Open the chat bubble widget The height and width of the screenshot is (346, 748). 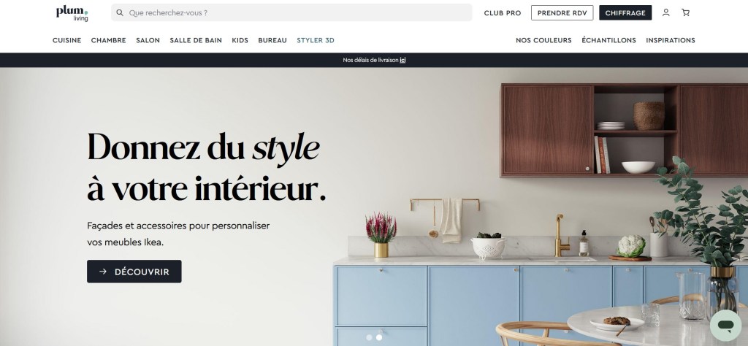725,326
